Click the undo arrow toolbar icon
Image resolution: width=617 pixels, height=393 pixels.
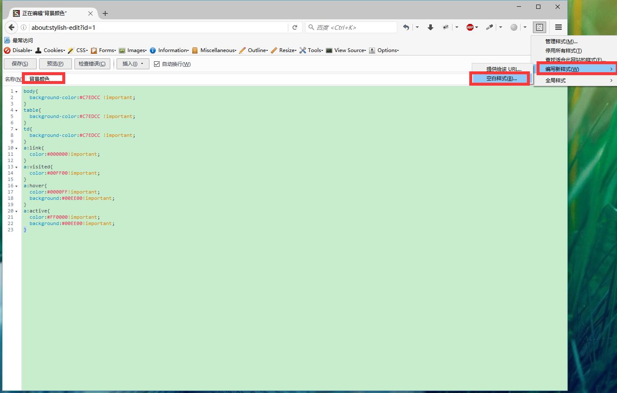click(x=406, y=27)
